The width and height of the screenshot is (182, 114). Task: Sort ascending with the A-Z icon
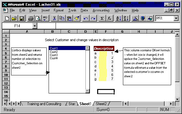(x=118, y=18)
